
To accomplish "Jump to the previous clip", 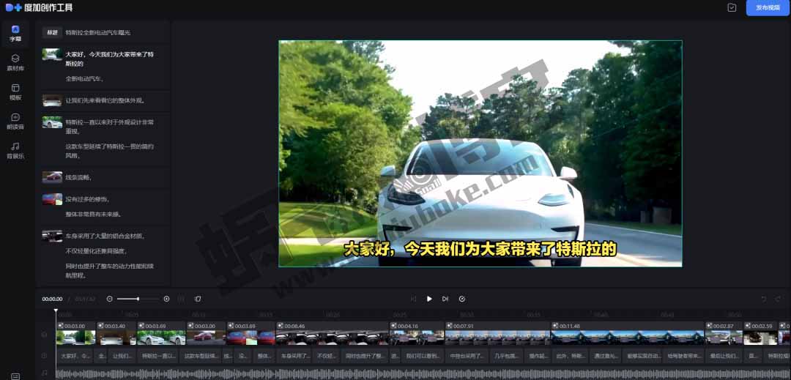I will point(413,299).
